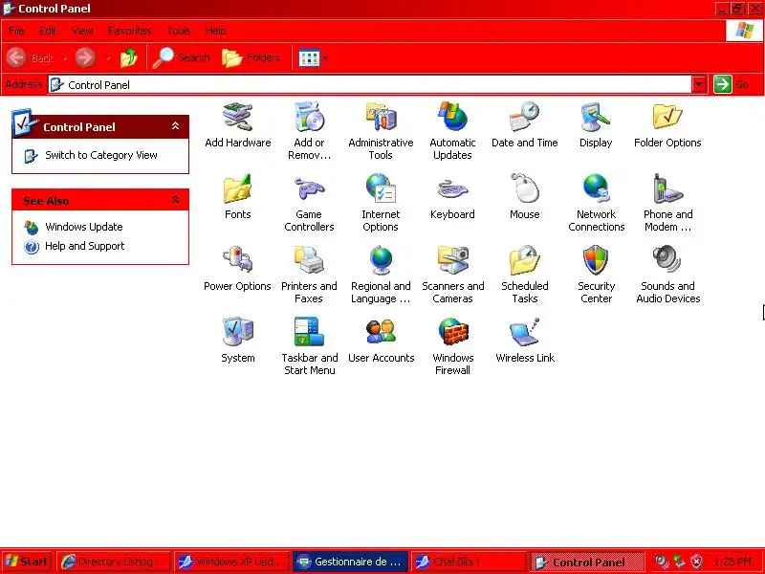Switch to ChatZilla taskbar window
Viewport: 765px width, 574px height.
pos(468,562)
